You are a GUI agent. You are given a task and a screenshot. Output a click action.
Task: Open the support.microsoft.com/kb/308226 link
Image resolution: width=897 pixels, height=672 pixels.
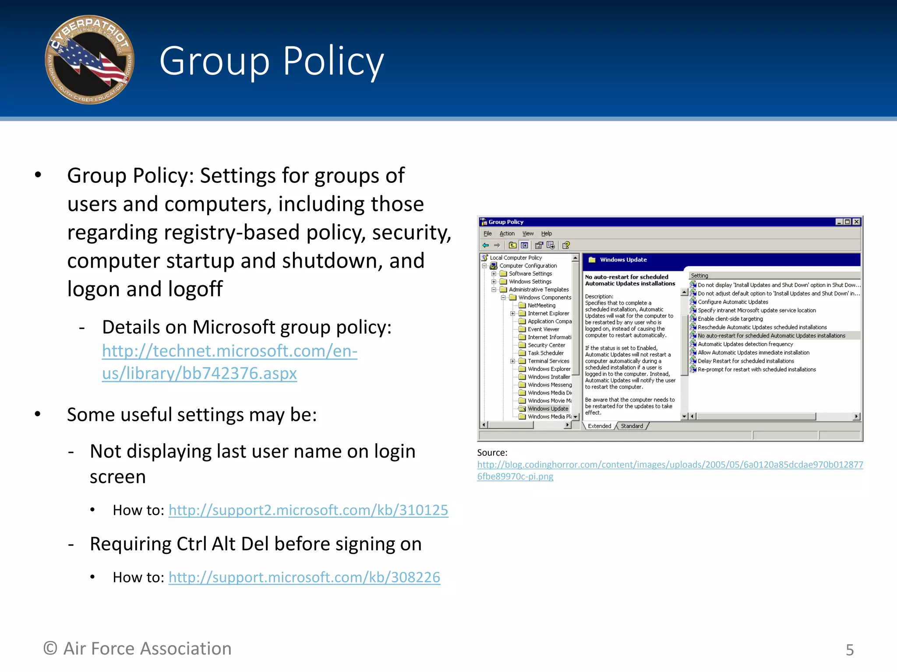(304, 577)
